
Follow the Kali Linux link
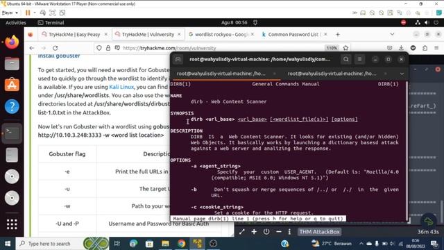click(x=121, y=87)
